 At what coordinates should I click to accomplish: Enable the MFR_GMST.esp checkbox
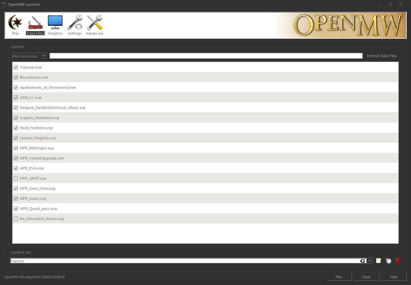pyautogui.click(x=16, y=178)
